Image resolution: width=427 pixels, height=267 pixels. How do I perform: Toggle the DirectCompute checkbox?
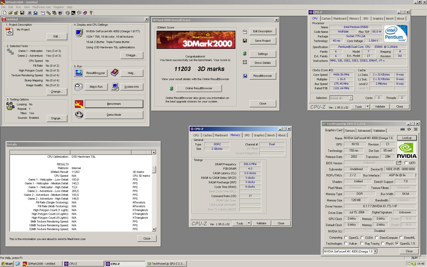[x=377, y=238]
